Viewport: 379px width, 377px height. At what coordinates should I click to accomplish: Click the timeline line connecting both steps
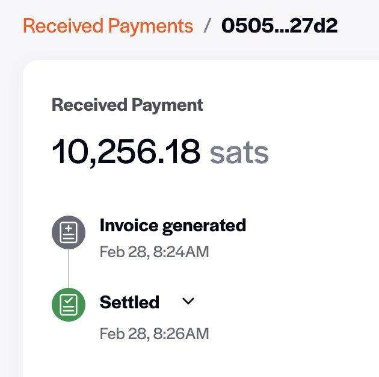coord(68,267)
